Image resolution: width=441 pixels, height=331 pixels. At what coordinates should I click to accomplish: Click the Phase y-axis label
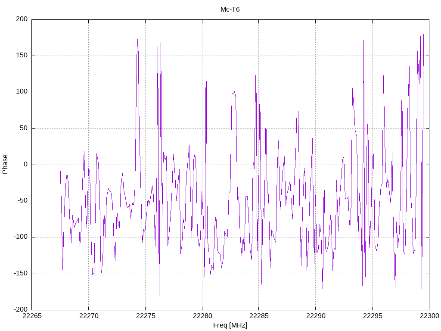(x=5, y=164)
